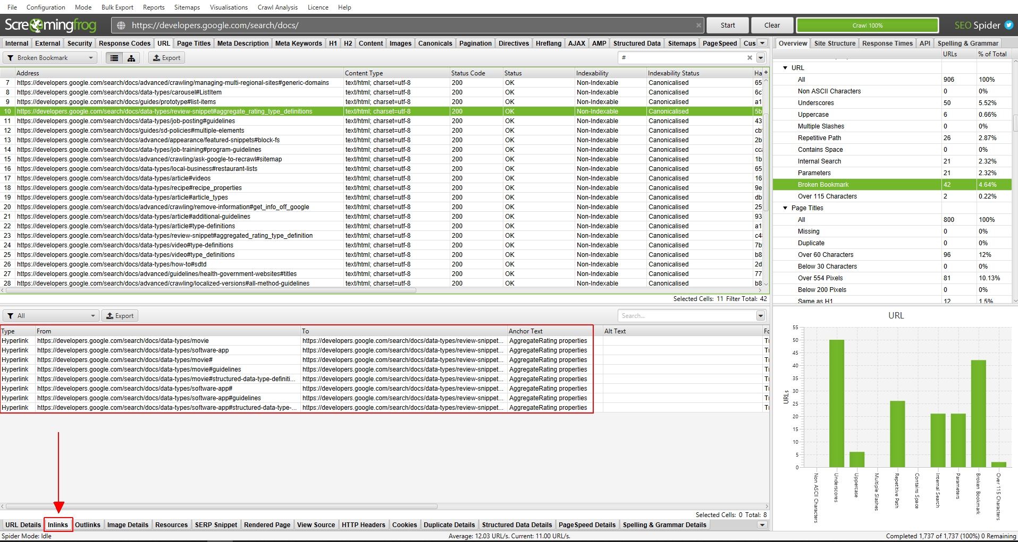Open the lower pane 'All' filter dropdown

(52, 316)
